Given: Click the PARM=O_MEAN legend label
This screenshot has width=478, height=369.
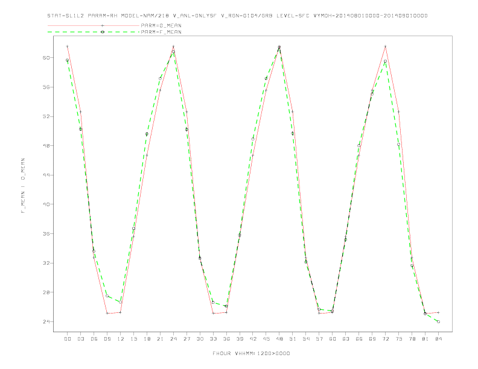Looking at the screenshot, I should [x=161, y=25].
